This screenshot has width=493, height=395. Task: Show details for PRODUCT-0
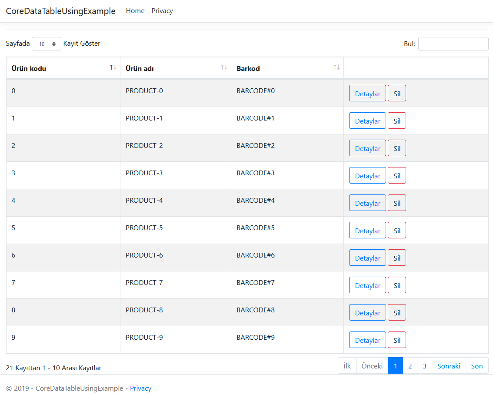pos(367,93)
